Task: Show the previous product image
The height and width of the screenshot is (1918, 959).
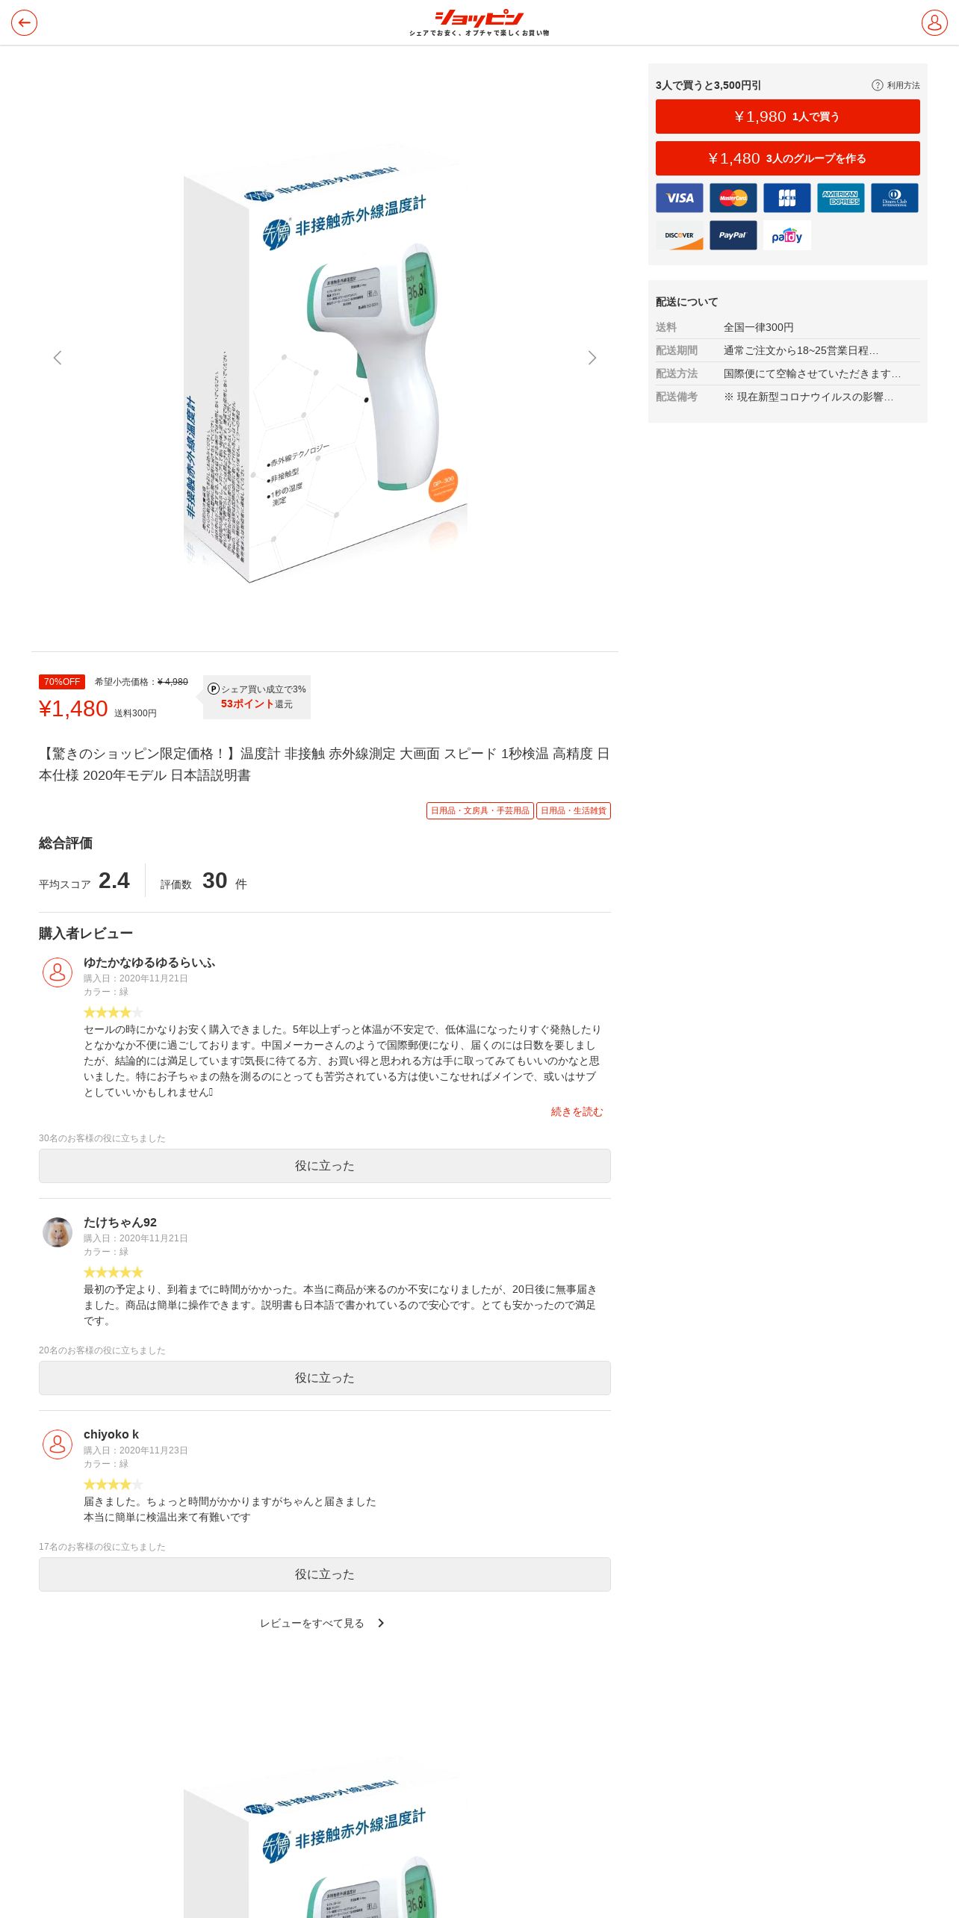Action: [58, 358]
